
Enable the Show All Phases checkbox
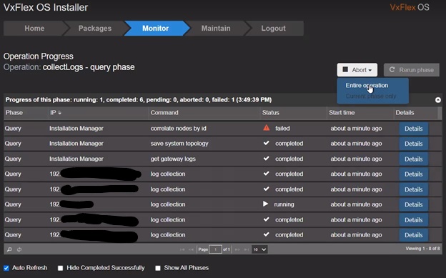pos(158,268)
